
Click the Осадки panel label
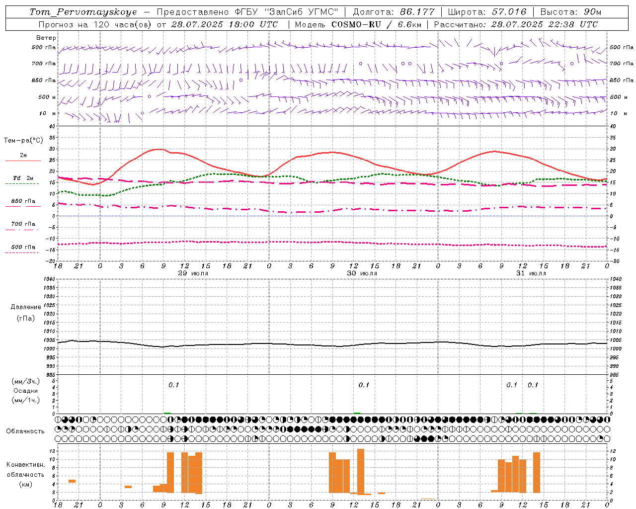26,391
